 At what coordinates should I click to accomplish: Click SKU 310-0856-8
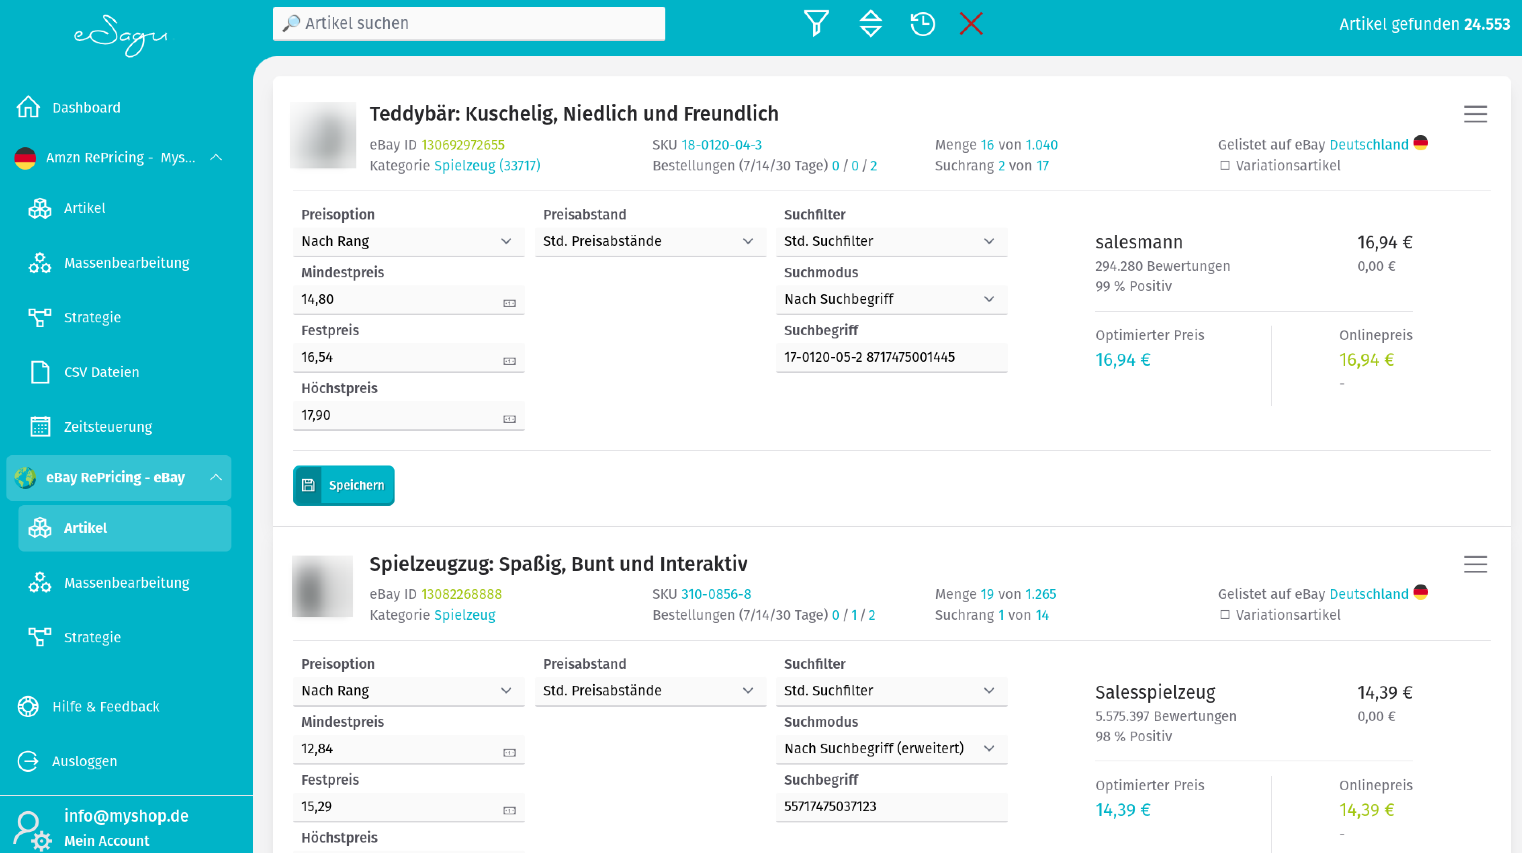pyautogui.click(x=716, y=594)
